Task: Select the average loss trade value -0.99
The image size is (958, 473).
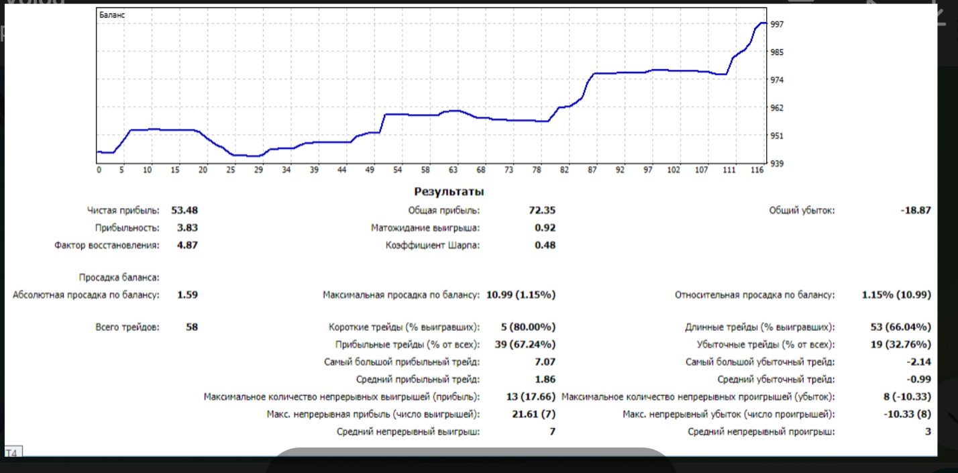Action: (x=919, y=380)
